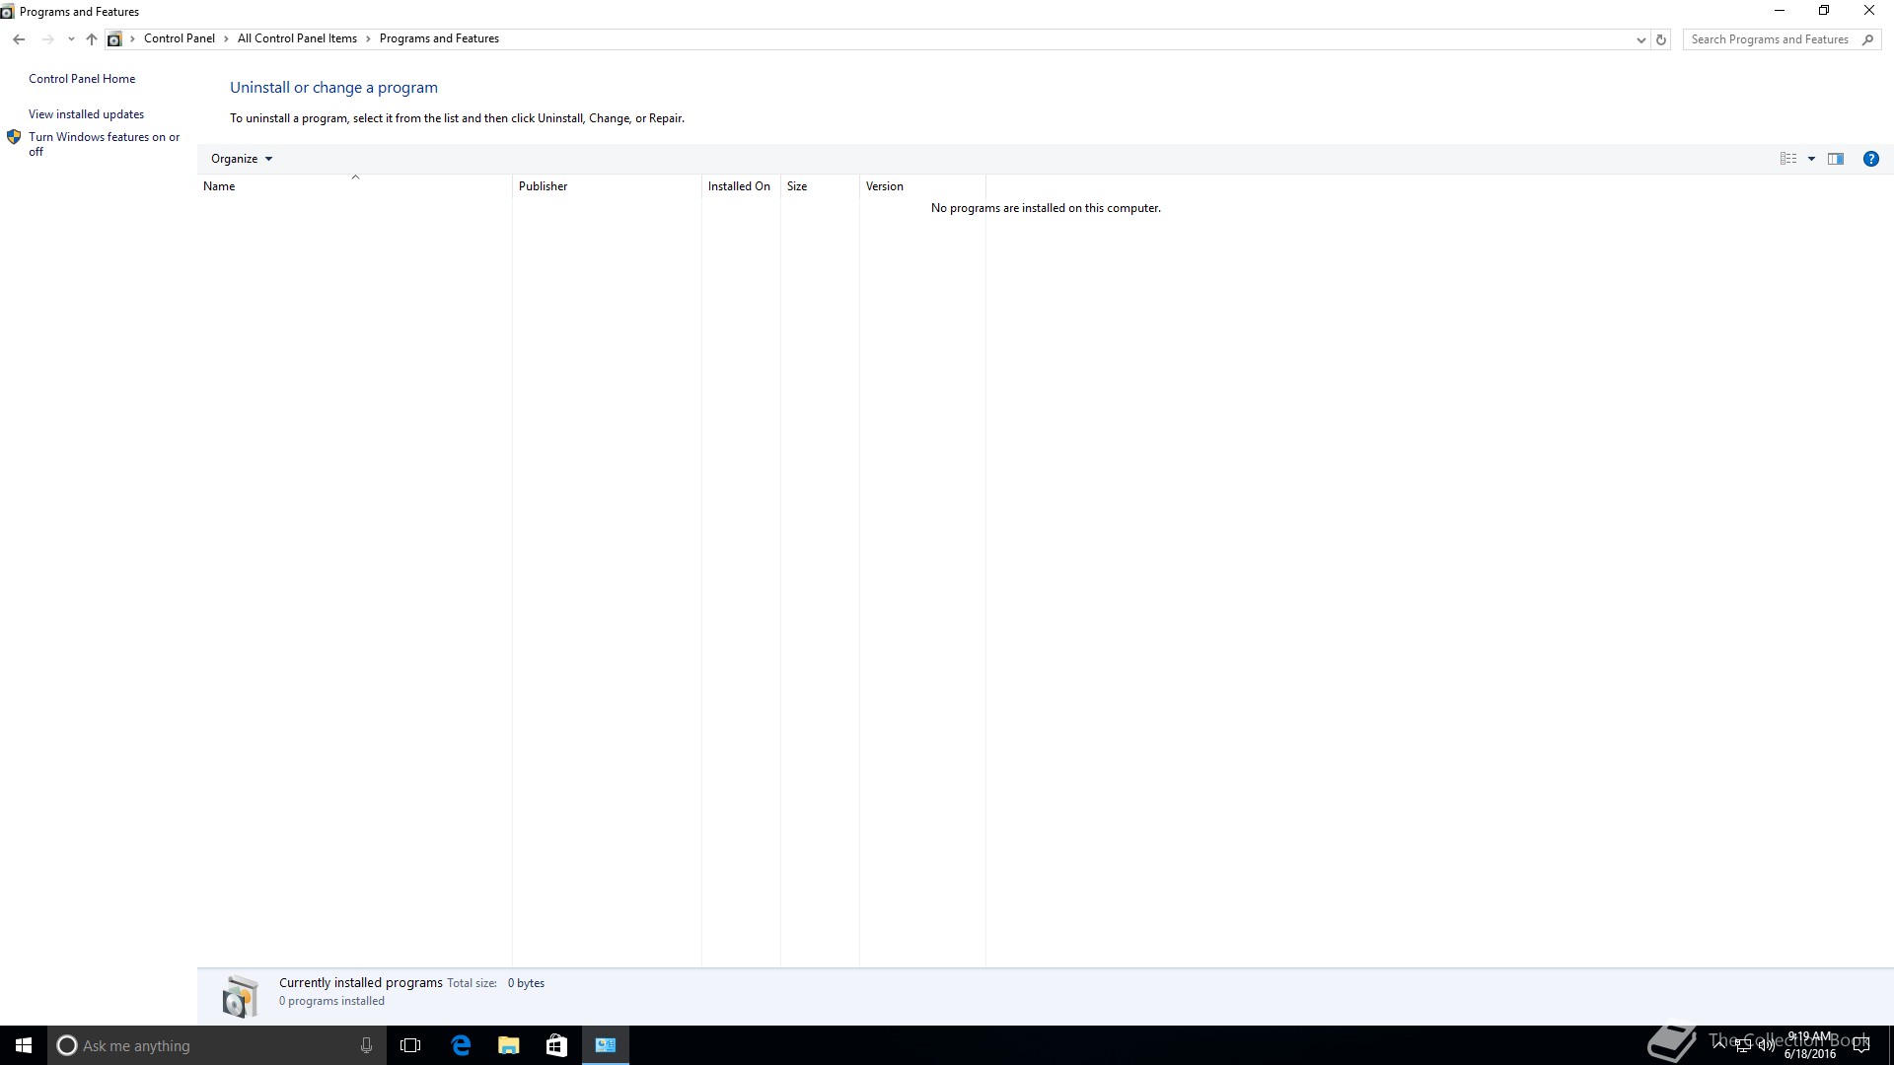Refresh the Programs and Features list

pos(1661,39)
